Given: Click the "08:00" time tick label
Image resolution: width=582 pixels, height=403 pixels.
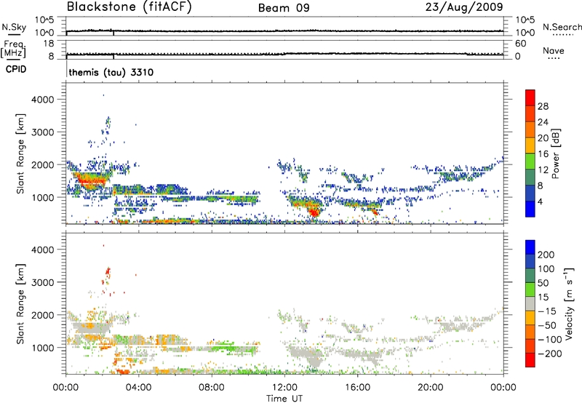Looking at the screenshot, I should tap(212, 388).
